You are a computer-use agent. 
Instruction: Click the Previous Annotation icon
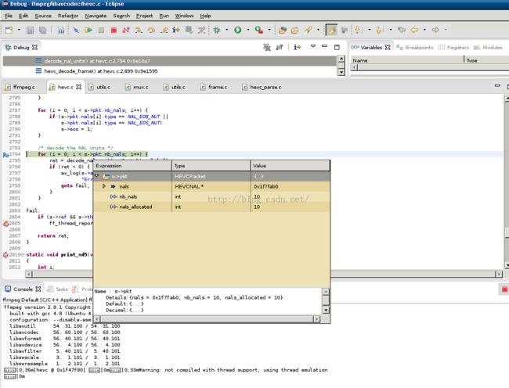(379, 31)
